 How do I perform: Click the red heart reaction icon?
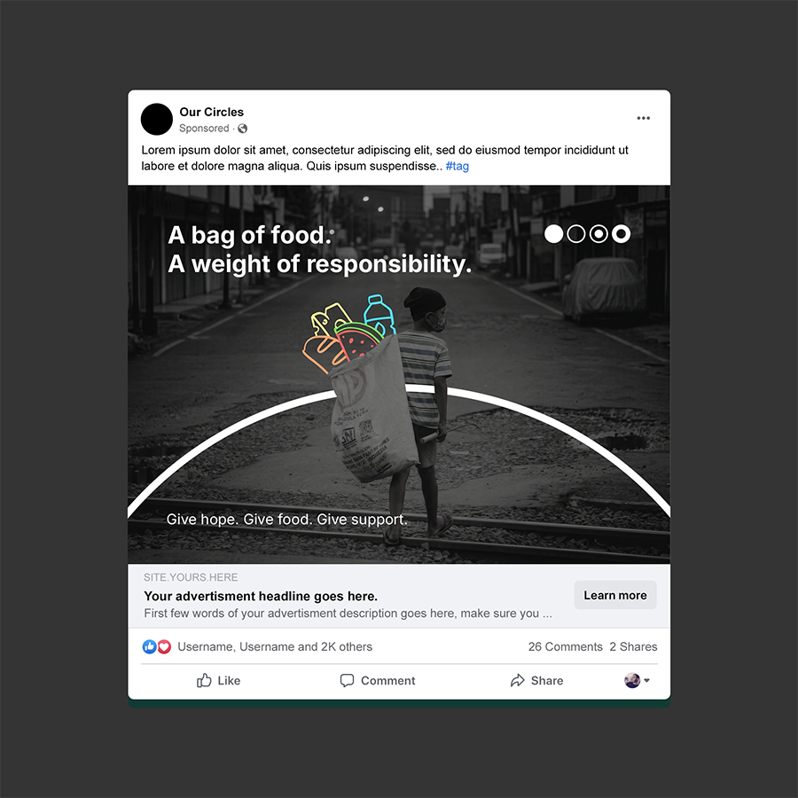pyautogui.click(x=164, y=646)
